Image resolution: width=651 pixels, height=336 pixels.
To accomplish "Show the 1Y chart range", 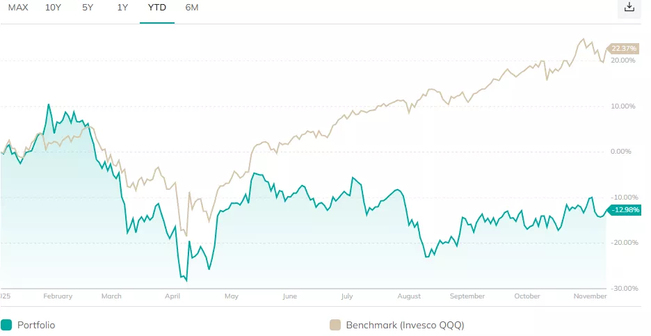I will coord(122,8).
